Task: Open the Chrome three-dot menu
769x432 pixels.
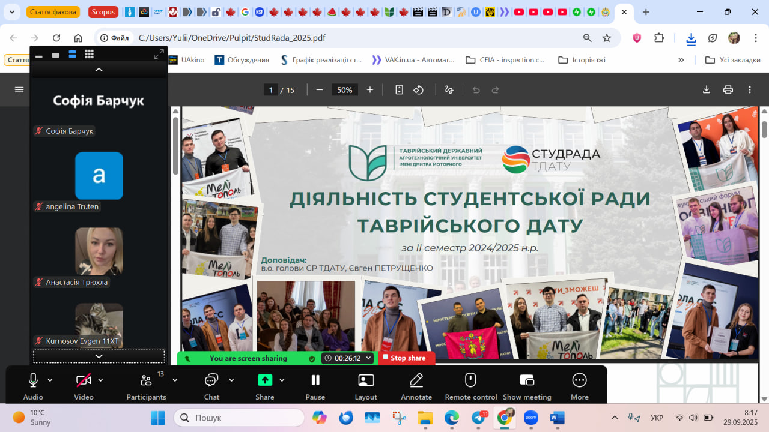Action: 755,38
